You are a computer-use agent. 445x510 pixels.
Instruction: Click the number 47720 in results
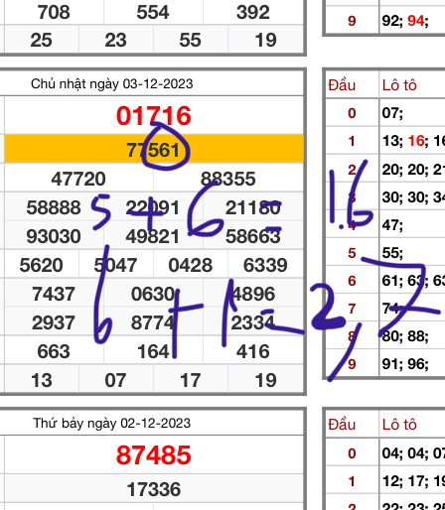tap(78, 179)
